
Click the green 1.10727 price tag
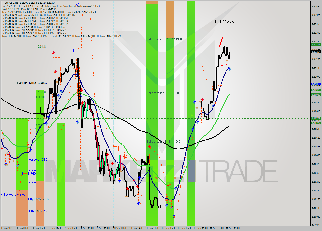click(316, 123)
